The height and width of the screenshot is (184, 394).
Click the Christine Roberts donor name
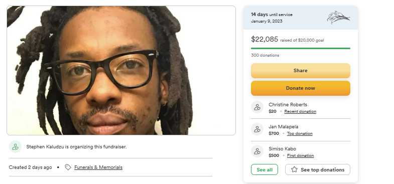point(288,105)
